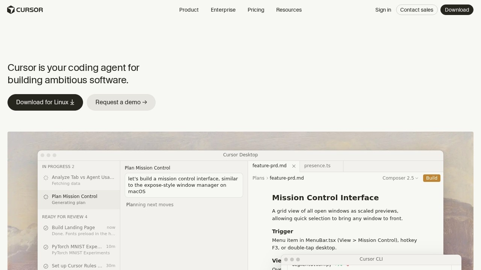This screenshot has width=481, height=270.
Task: Click the Cursor Desktop window title
Action: (240, 155)
